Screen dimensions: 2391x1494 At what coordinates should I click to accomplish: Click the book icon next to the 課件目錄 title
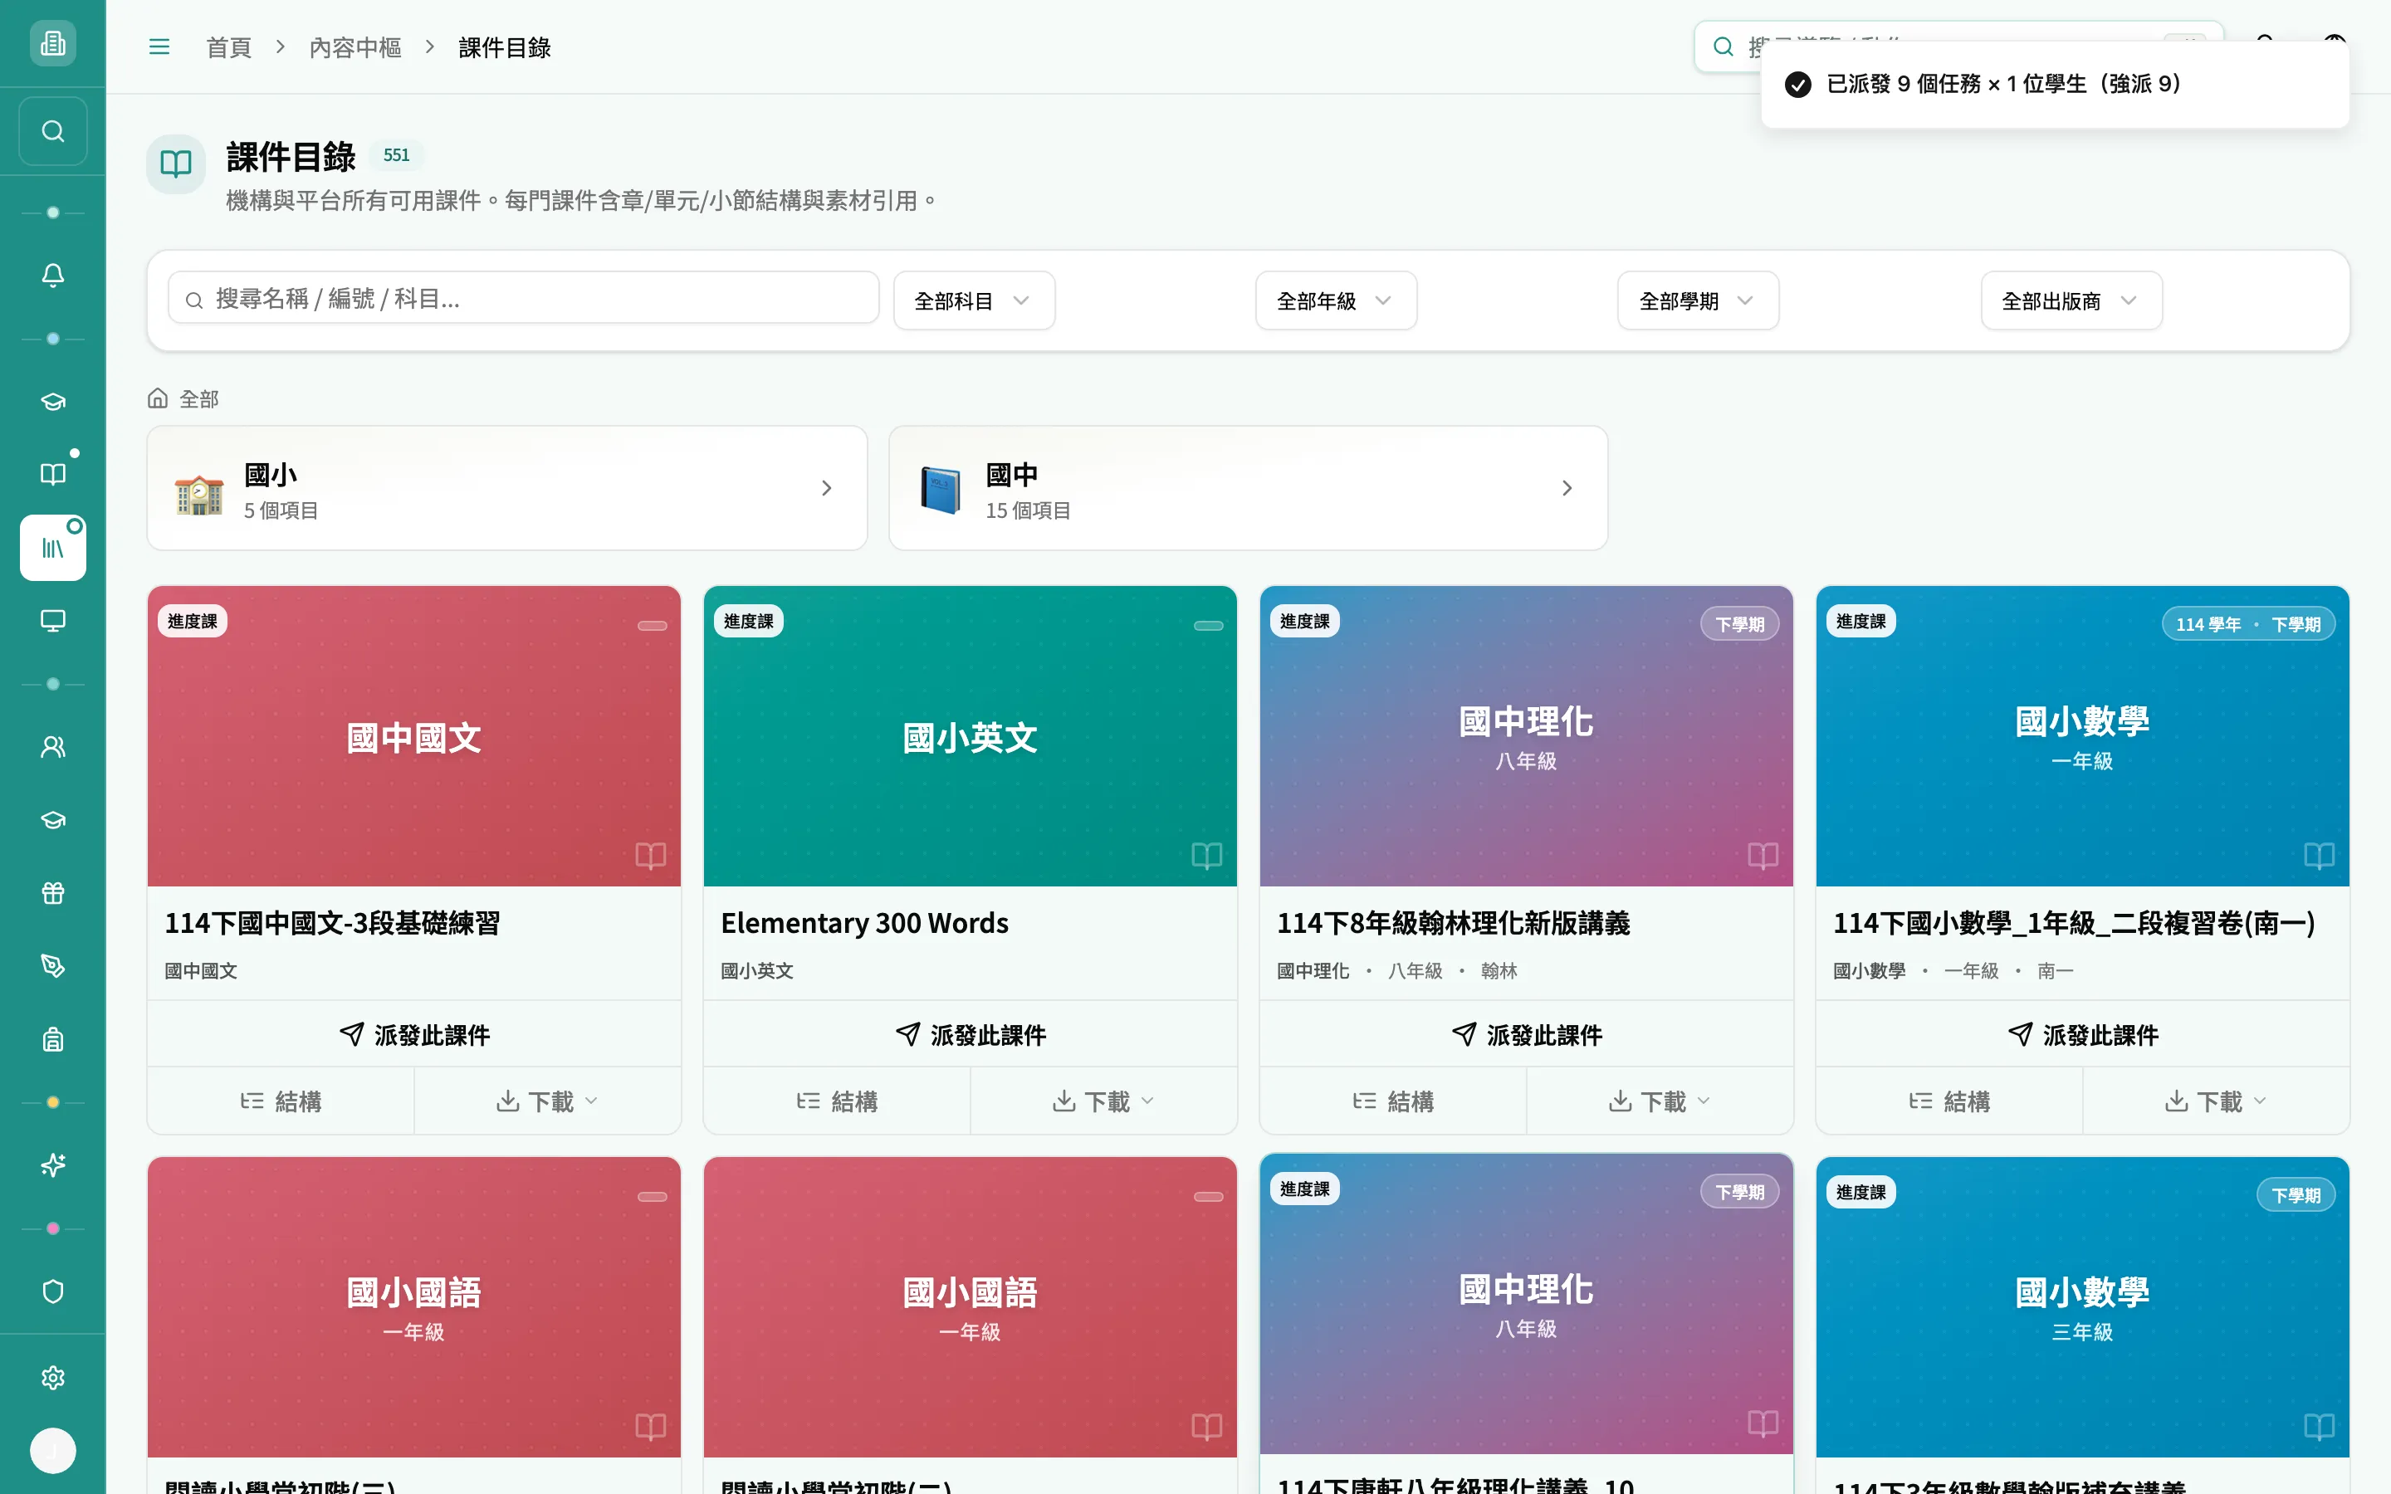point(176,163)
